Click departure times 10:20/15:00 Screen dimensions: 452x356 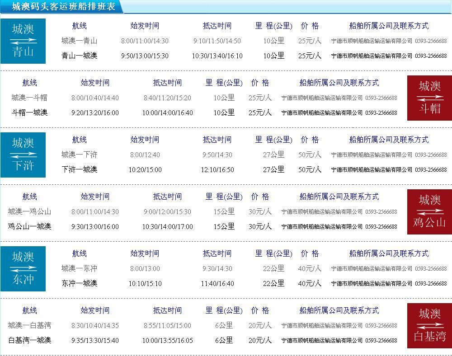[x=145, y=170]
